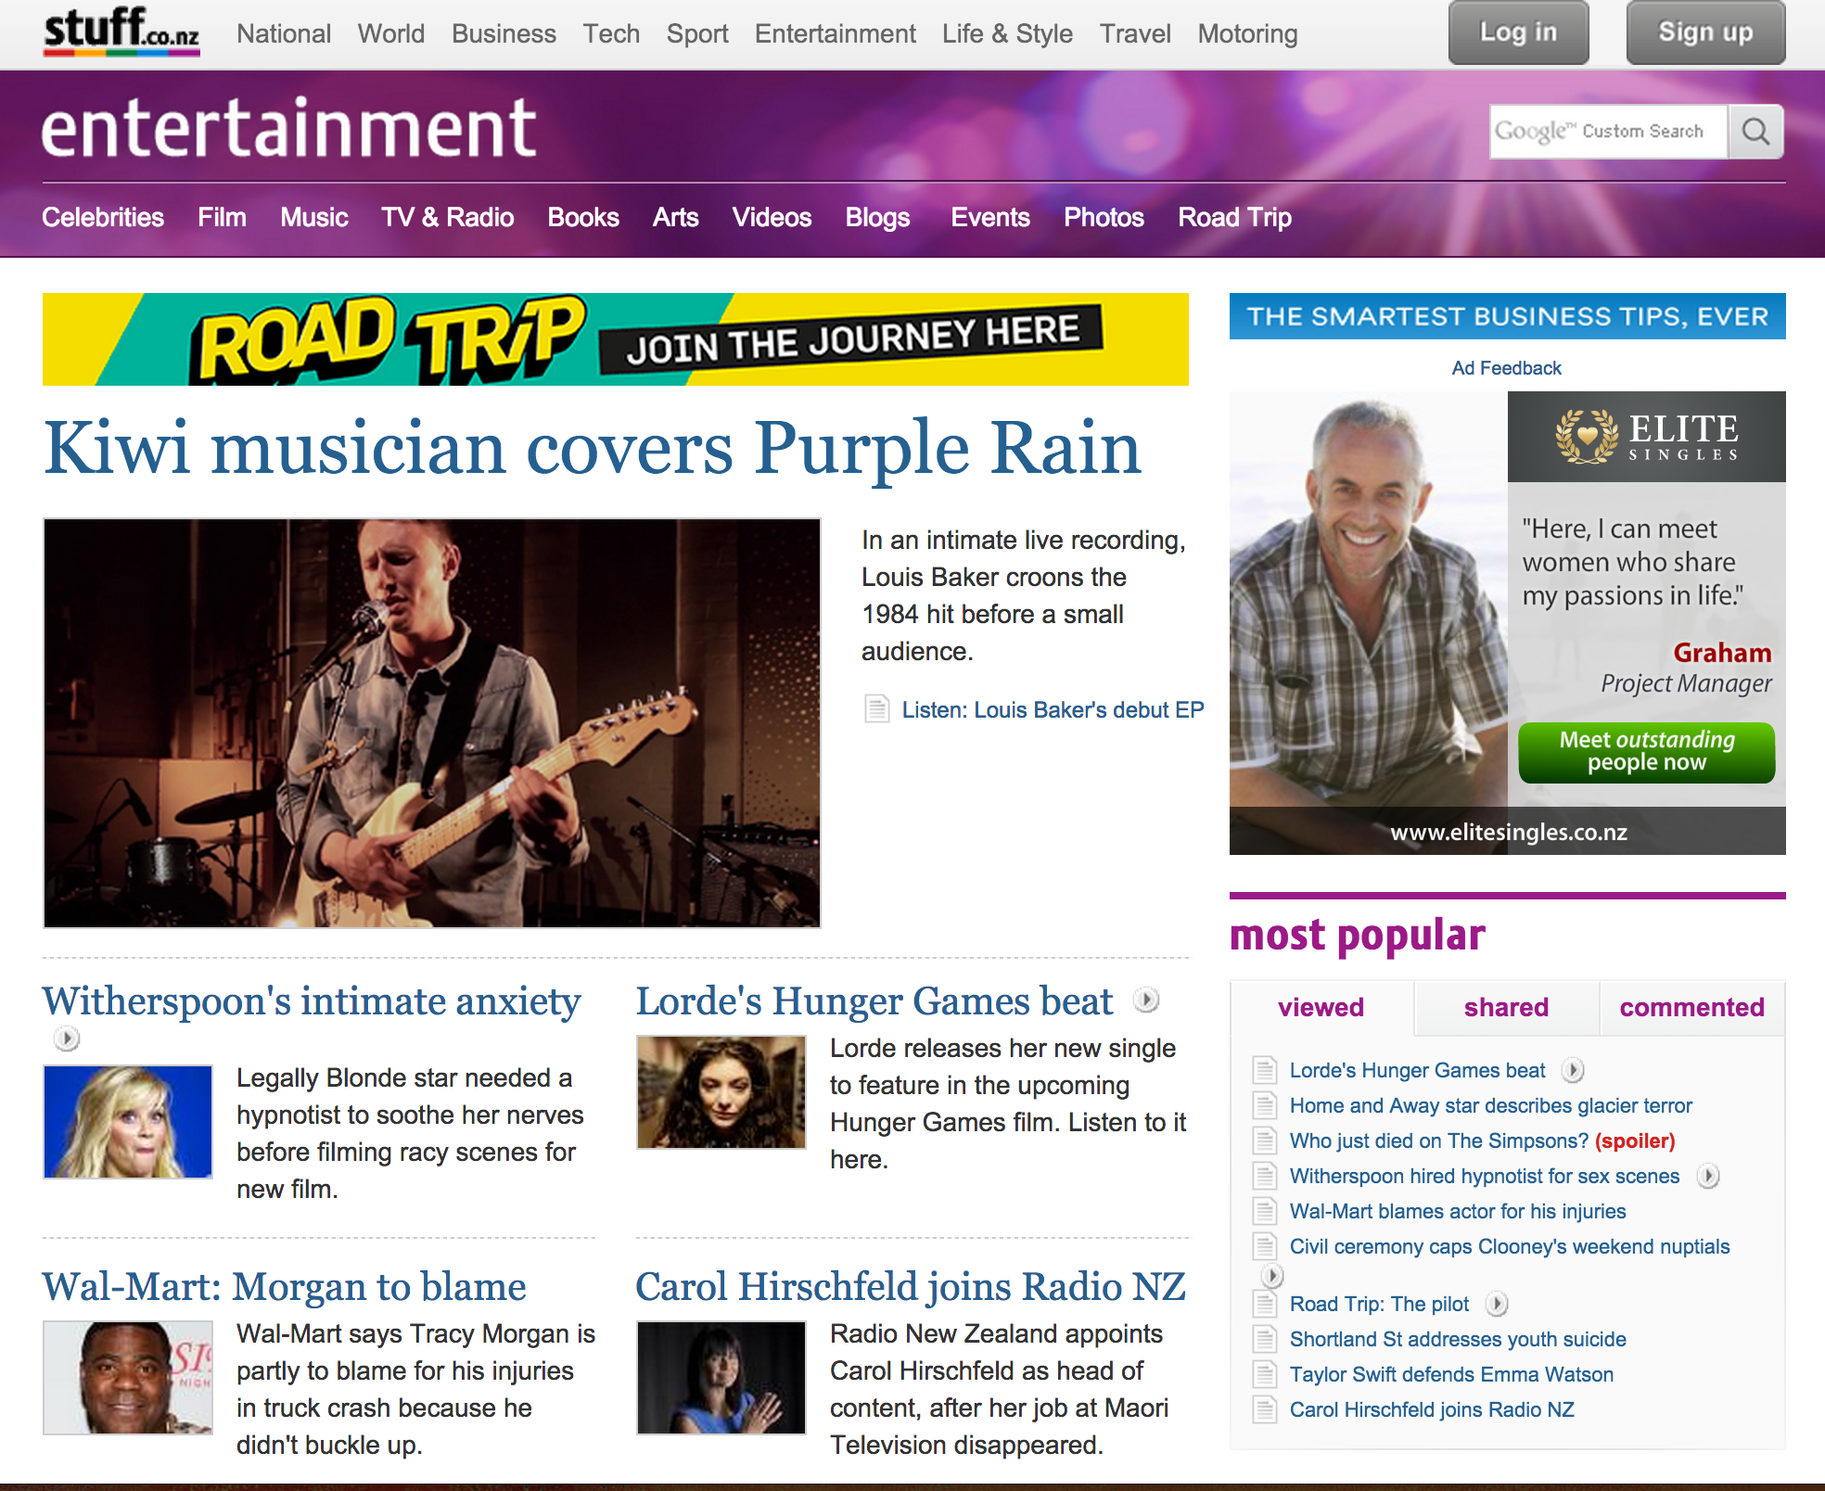The width and height of the screenshot is (1825, 1491).
Task: Click document icon beside Carol Hirschfeld joins Radio NZ in most popular
Action: point(1264,1409)
